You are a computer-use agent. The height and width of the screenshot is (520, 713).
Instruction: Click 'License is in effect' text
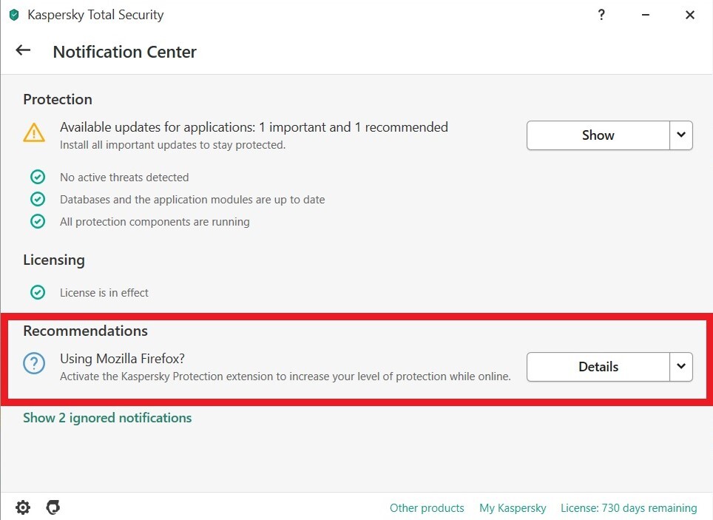click(x=104, y=292)
